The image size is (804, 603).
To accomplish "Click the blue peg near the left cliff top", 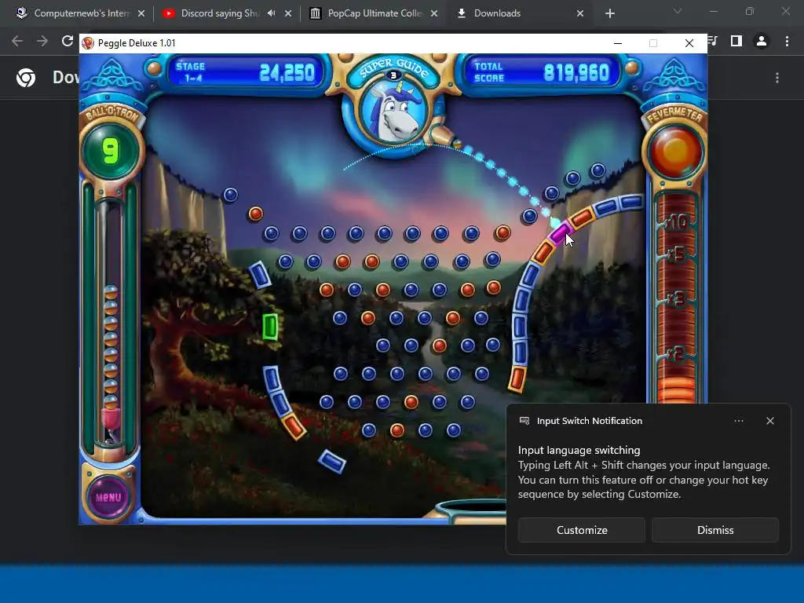I will [231, 195].
